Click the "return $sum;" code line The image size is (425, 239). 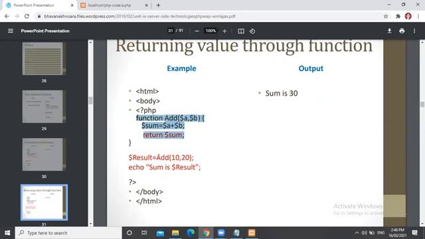tap(163, 135)
